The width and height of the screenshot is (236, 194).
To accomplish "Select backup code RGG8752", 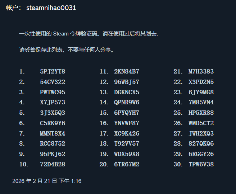I will click(x=53, y=144).
